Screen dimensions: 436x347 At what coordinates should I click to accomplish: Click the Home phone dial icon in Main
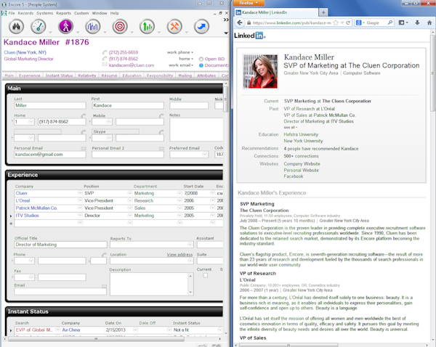point(84,115)
